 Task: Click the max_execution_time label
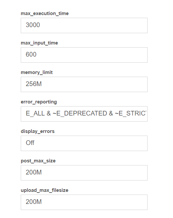pyautogui.click(x=45, y=13)
